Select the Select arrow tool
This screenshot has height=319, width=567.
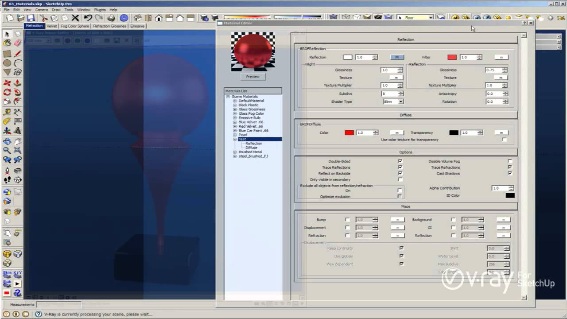[7, 34]
